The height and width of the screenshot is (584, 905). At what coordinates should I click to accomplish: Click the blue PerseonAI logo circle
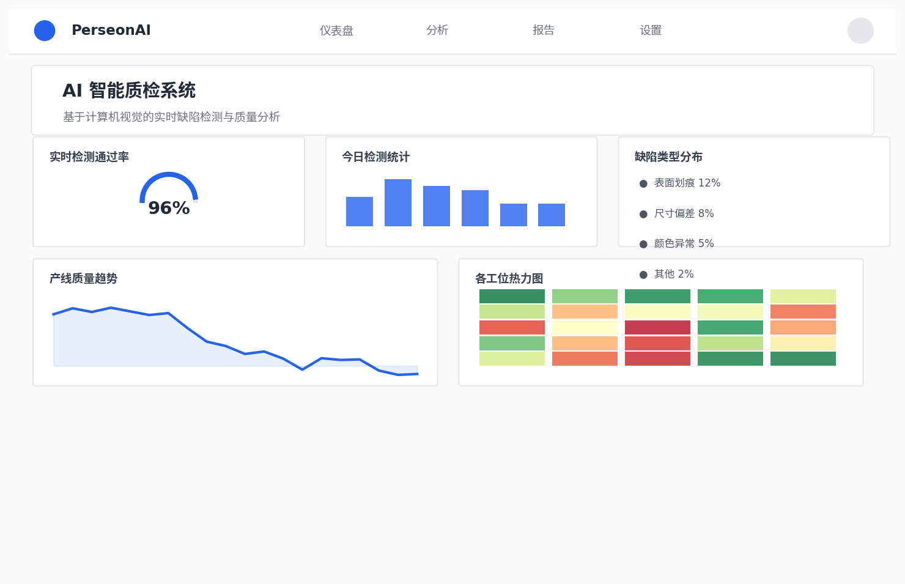[45, 31]
